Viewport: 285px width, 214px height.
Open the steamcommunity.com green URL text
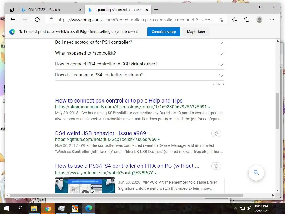click(x=131, y=107)
